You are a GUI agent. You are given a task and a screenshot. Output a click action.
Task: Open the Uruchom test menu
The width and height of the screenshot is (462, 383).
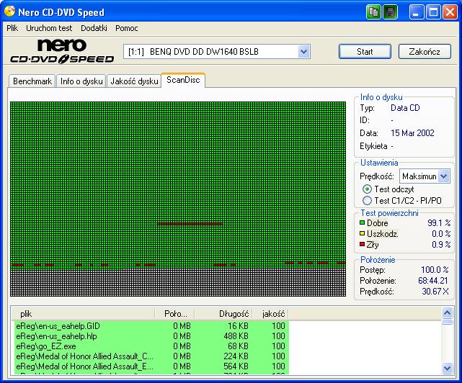(49, 28)
